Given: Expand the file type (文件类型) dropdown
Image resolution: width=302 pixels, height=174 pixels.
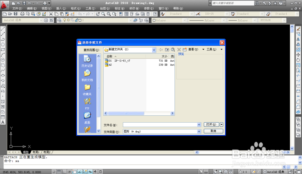Looking at the screenshot, I should click(x=199, y=131).
